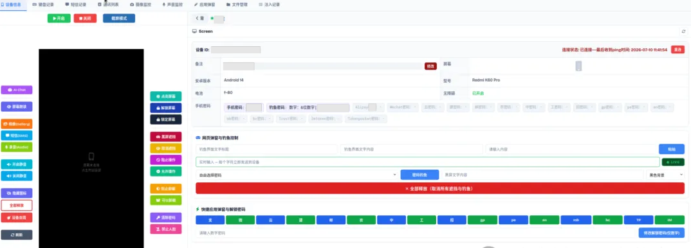Screen dimensions: 691x248
Task: Click the 解锁屏幕 button with lock icon
Action: pos(166,107)
